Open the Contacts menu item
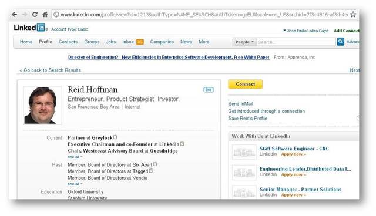Image resolution: width=376 pixels, height=216 pixels. tap(68, 42)
